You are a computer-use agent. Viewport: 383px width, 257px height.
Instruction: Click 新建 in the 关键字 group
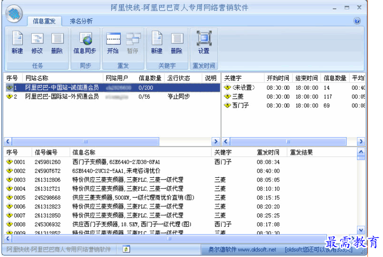[x=156, y=42]
